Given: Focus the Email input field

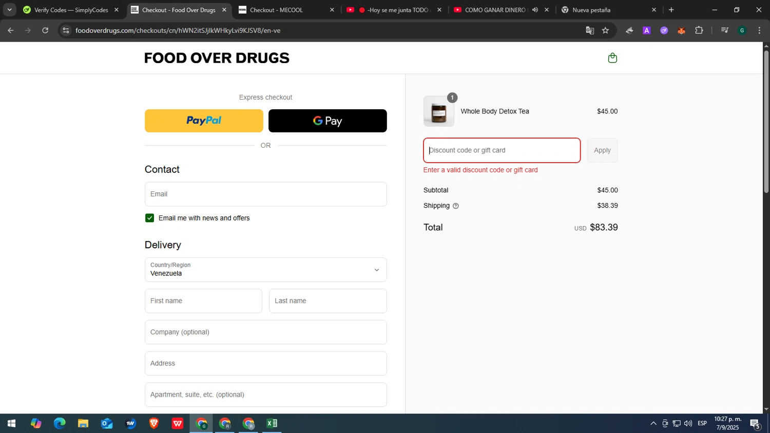Looking at the screenshot, I should click(265, 194).
